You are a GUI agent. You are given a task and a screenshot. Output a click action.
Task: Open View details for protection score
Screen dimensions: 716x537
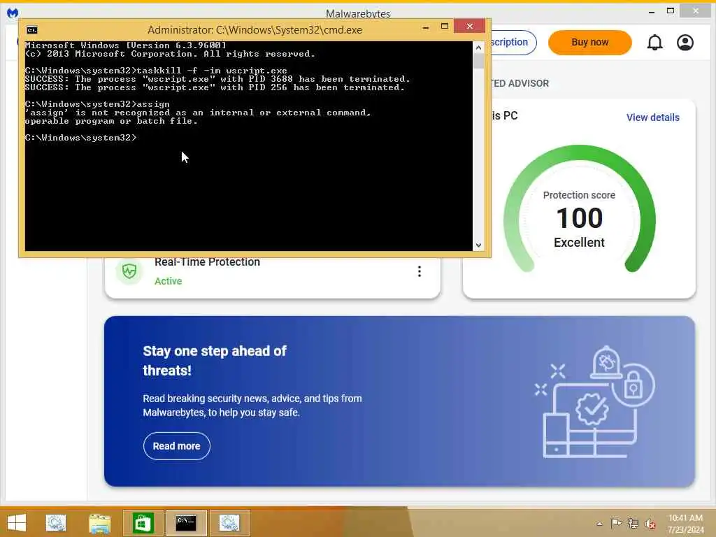click(x=652, y=117)
